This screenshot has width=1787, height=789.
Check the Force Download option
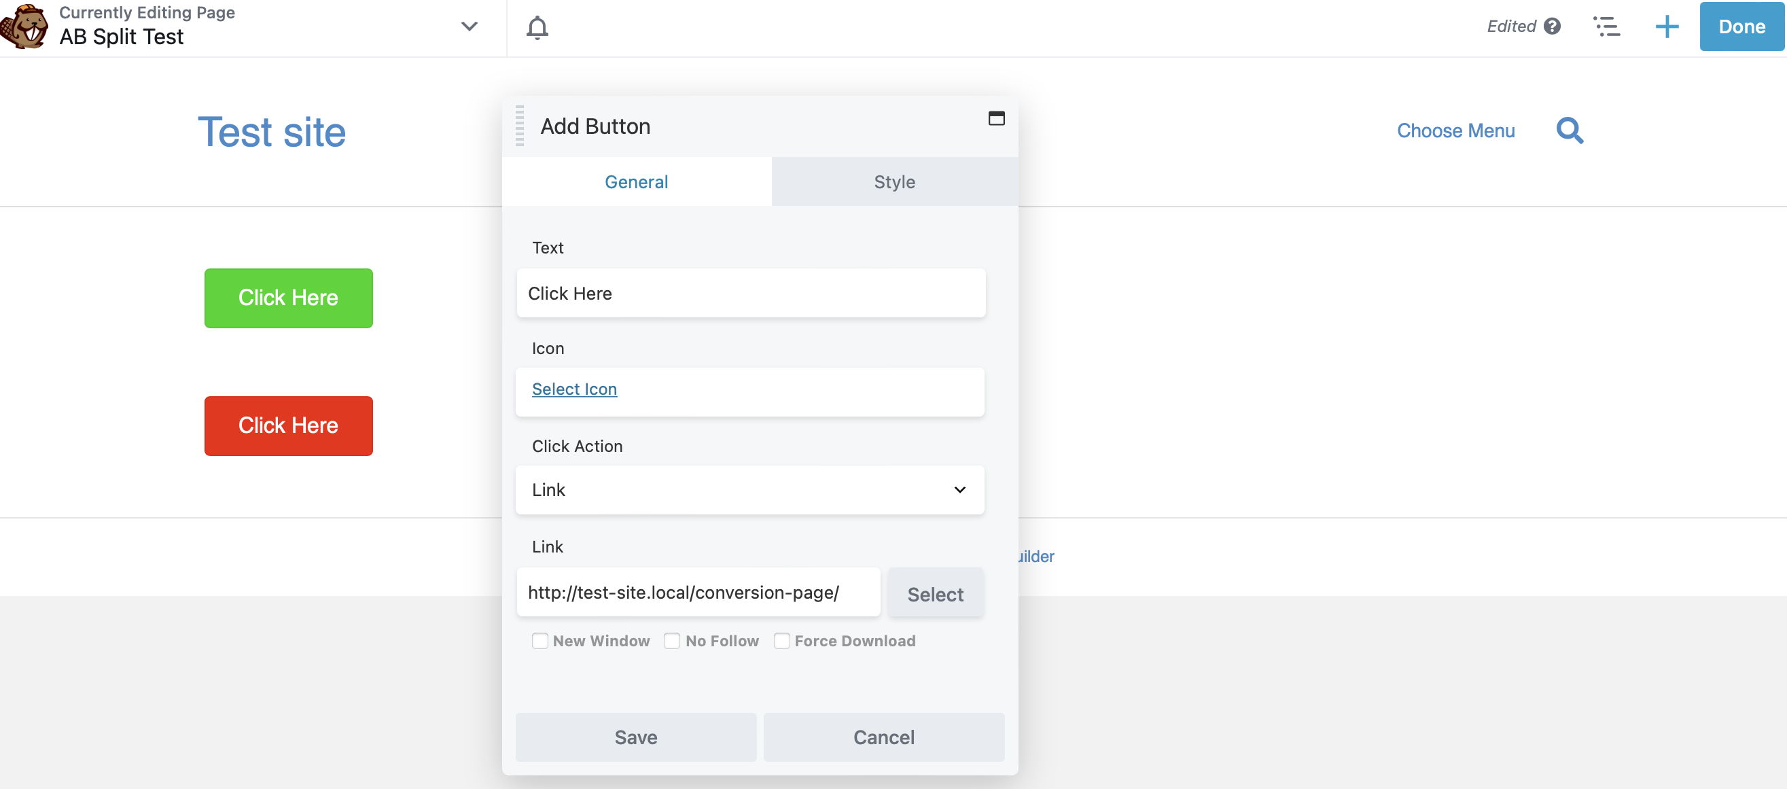(x=781, y=640)
